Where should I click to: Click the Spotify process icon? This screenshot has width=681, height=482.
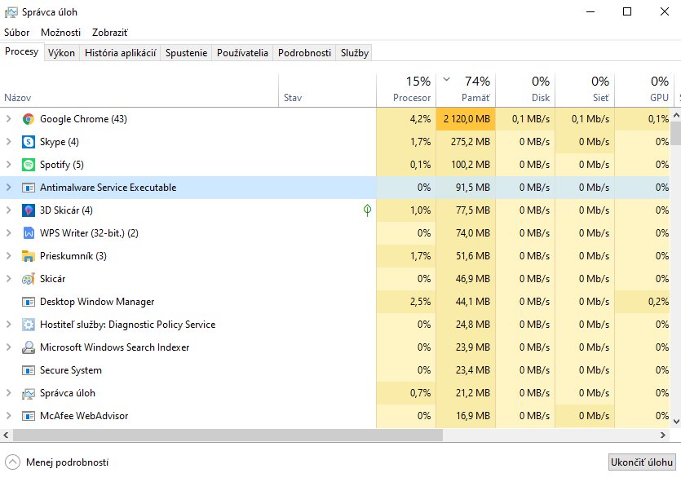29,165
